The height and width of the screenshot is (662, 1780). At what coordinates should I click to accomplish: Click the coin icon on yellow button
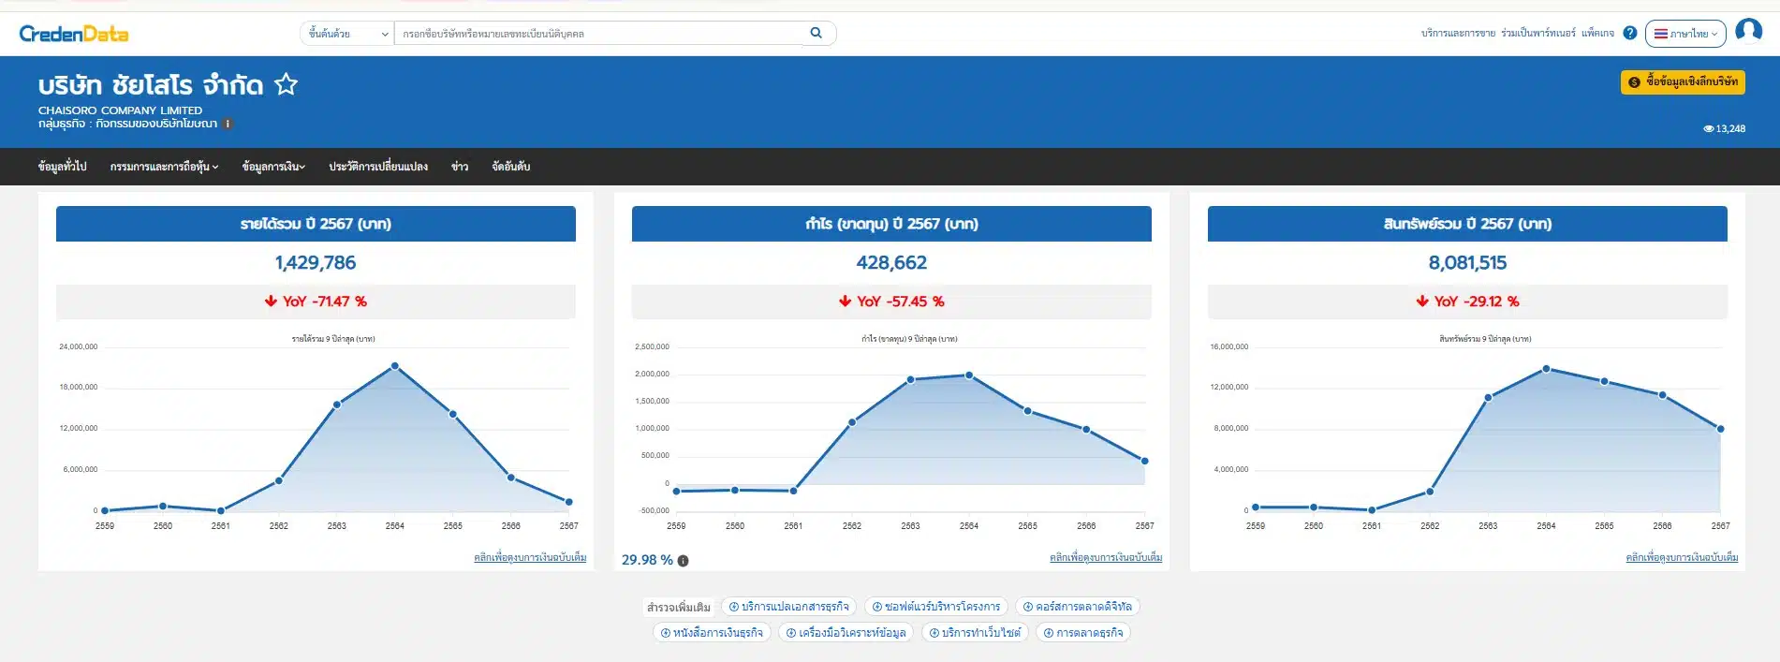(x=1634, y=82)
